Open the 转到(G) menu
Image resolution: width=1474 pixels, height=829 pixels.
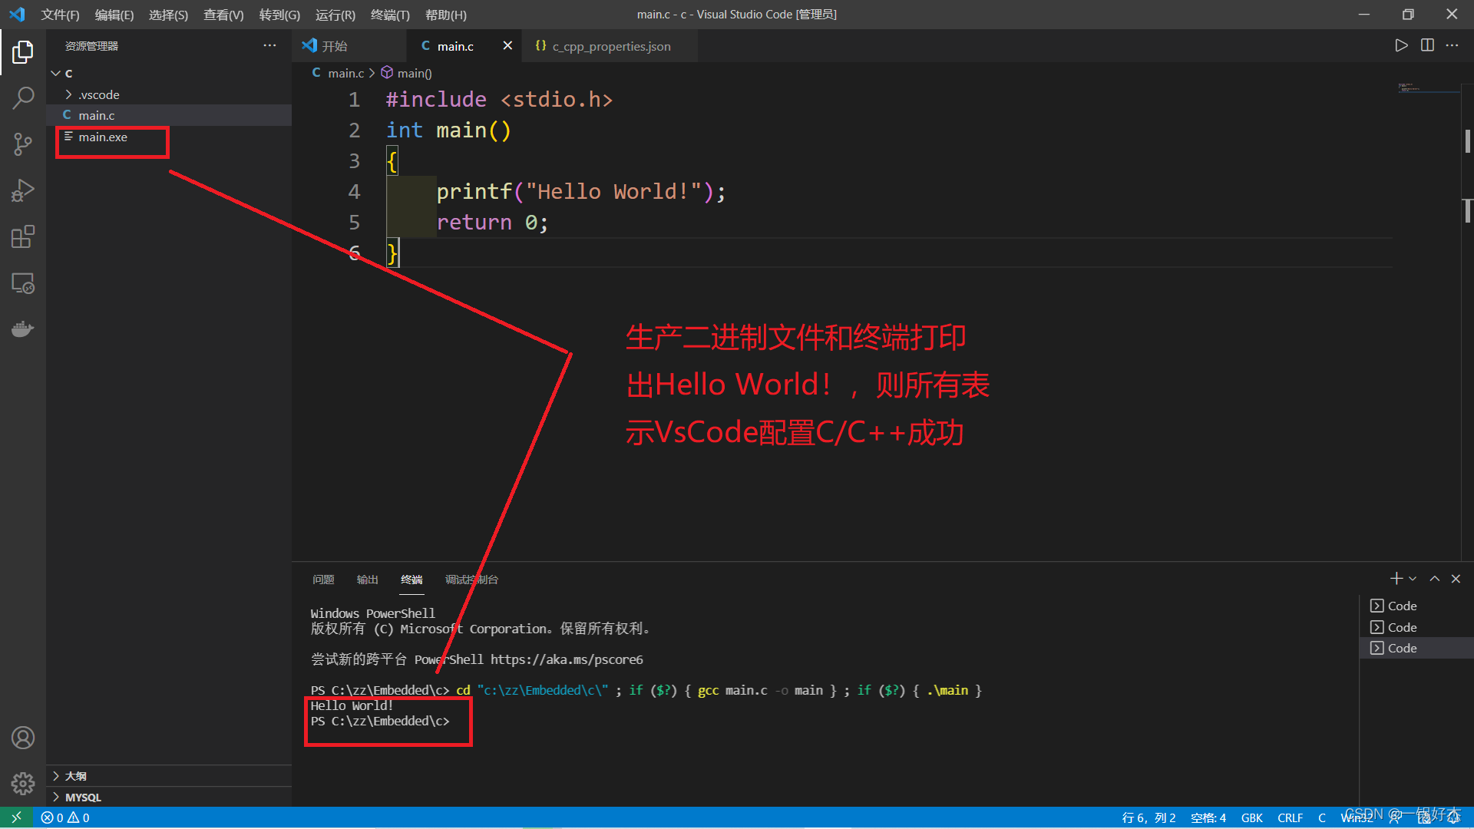click(279, 15)
